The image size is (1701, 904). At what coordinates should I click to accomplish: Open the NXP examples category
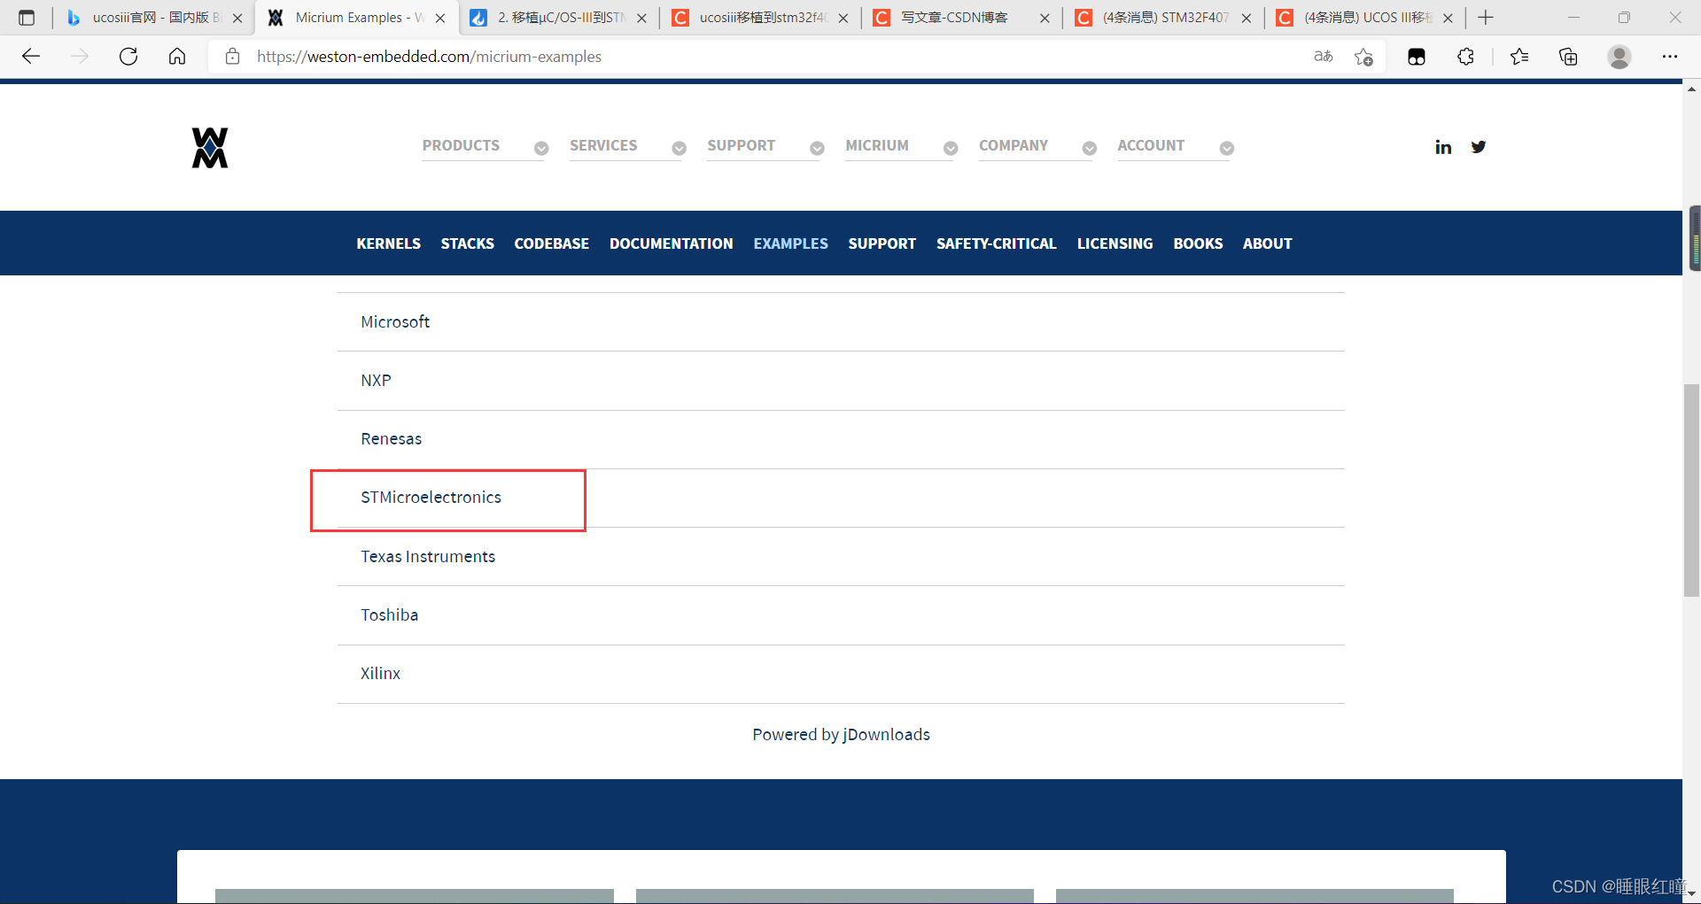(x=376, y=381)
